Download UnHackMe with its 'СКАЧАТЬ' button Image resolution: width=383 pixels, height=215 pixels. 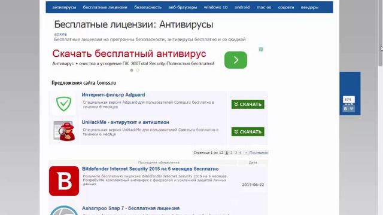[248, 132]
